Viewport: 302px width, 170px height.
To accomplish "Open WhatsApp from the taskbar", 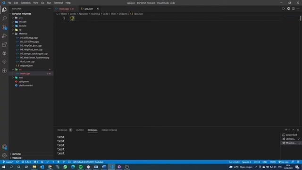I will pos(65,167).
